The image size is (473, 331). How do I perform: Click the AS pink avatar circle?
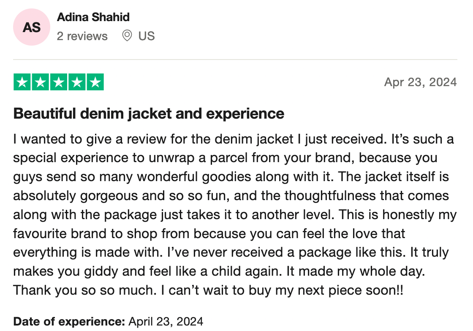pos(31,27)
